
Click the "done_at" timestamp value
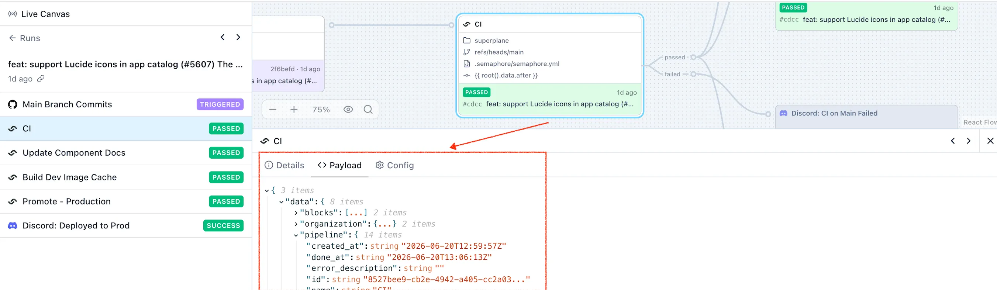click(439, 257)
